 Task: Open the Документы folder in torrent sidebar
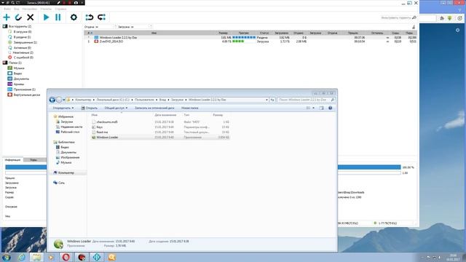point(21,79)
